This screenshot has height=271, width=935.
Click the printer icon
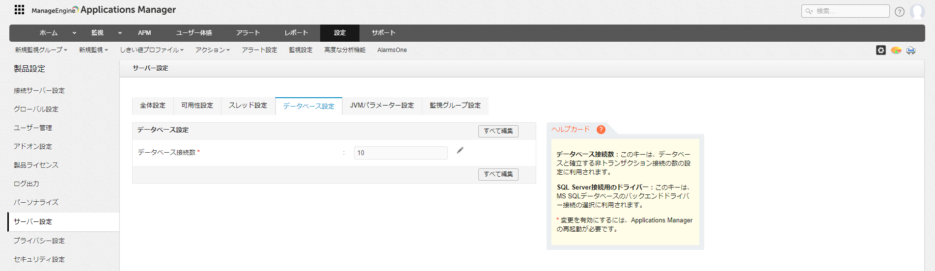point(911,50)
